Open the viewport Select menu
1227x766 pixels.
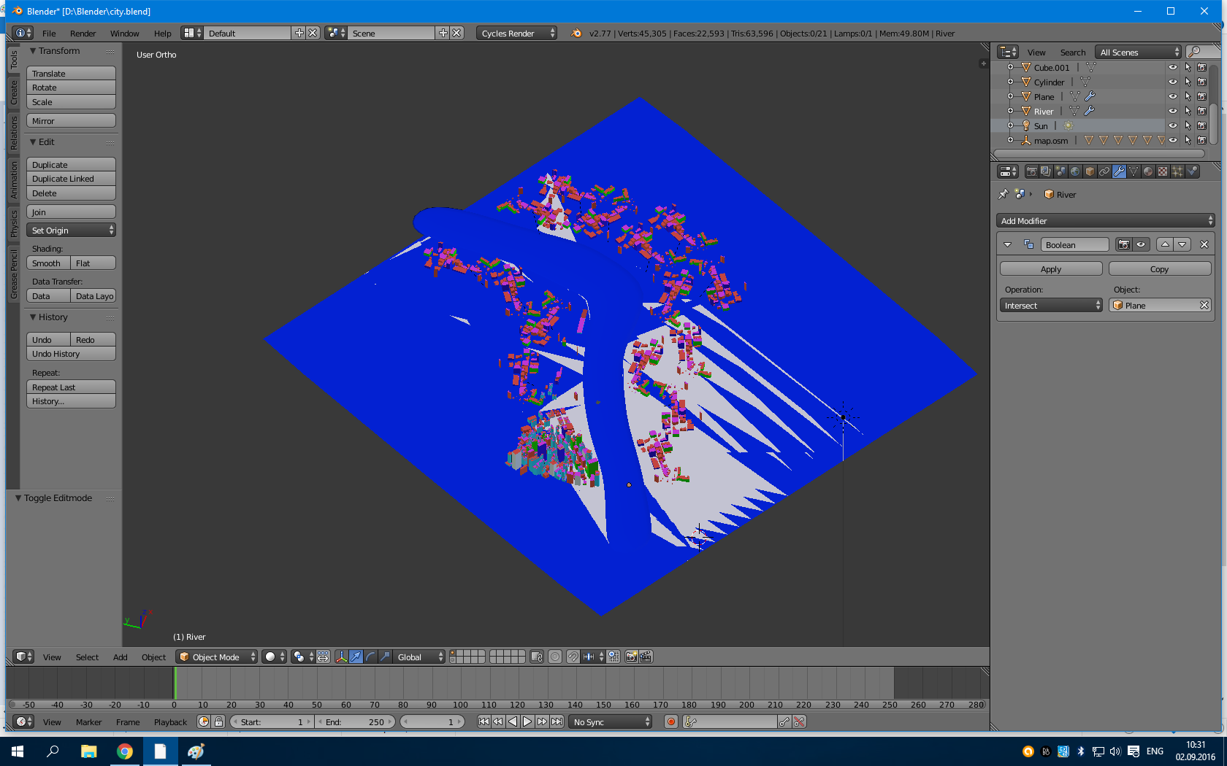coord(87,657)
